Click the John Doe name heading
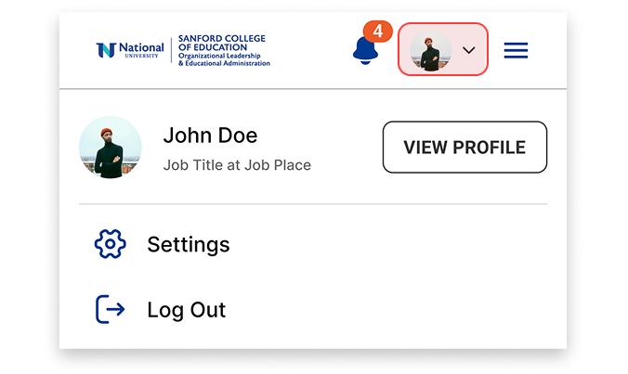This screenshot has width=628, height=374. [x=210, y=135]
